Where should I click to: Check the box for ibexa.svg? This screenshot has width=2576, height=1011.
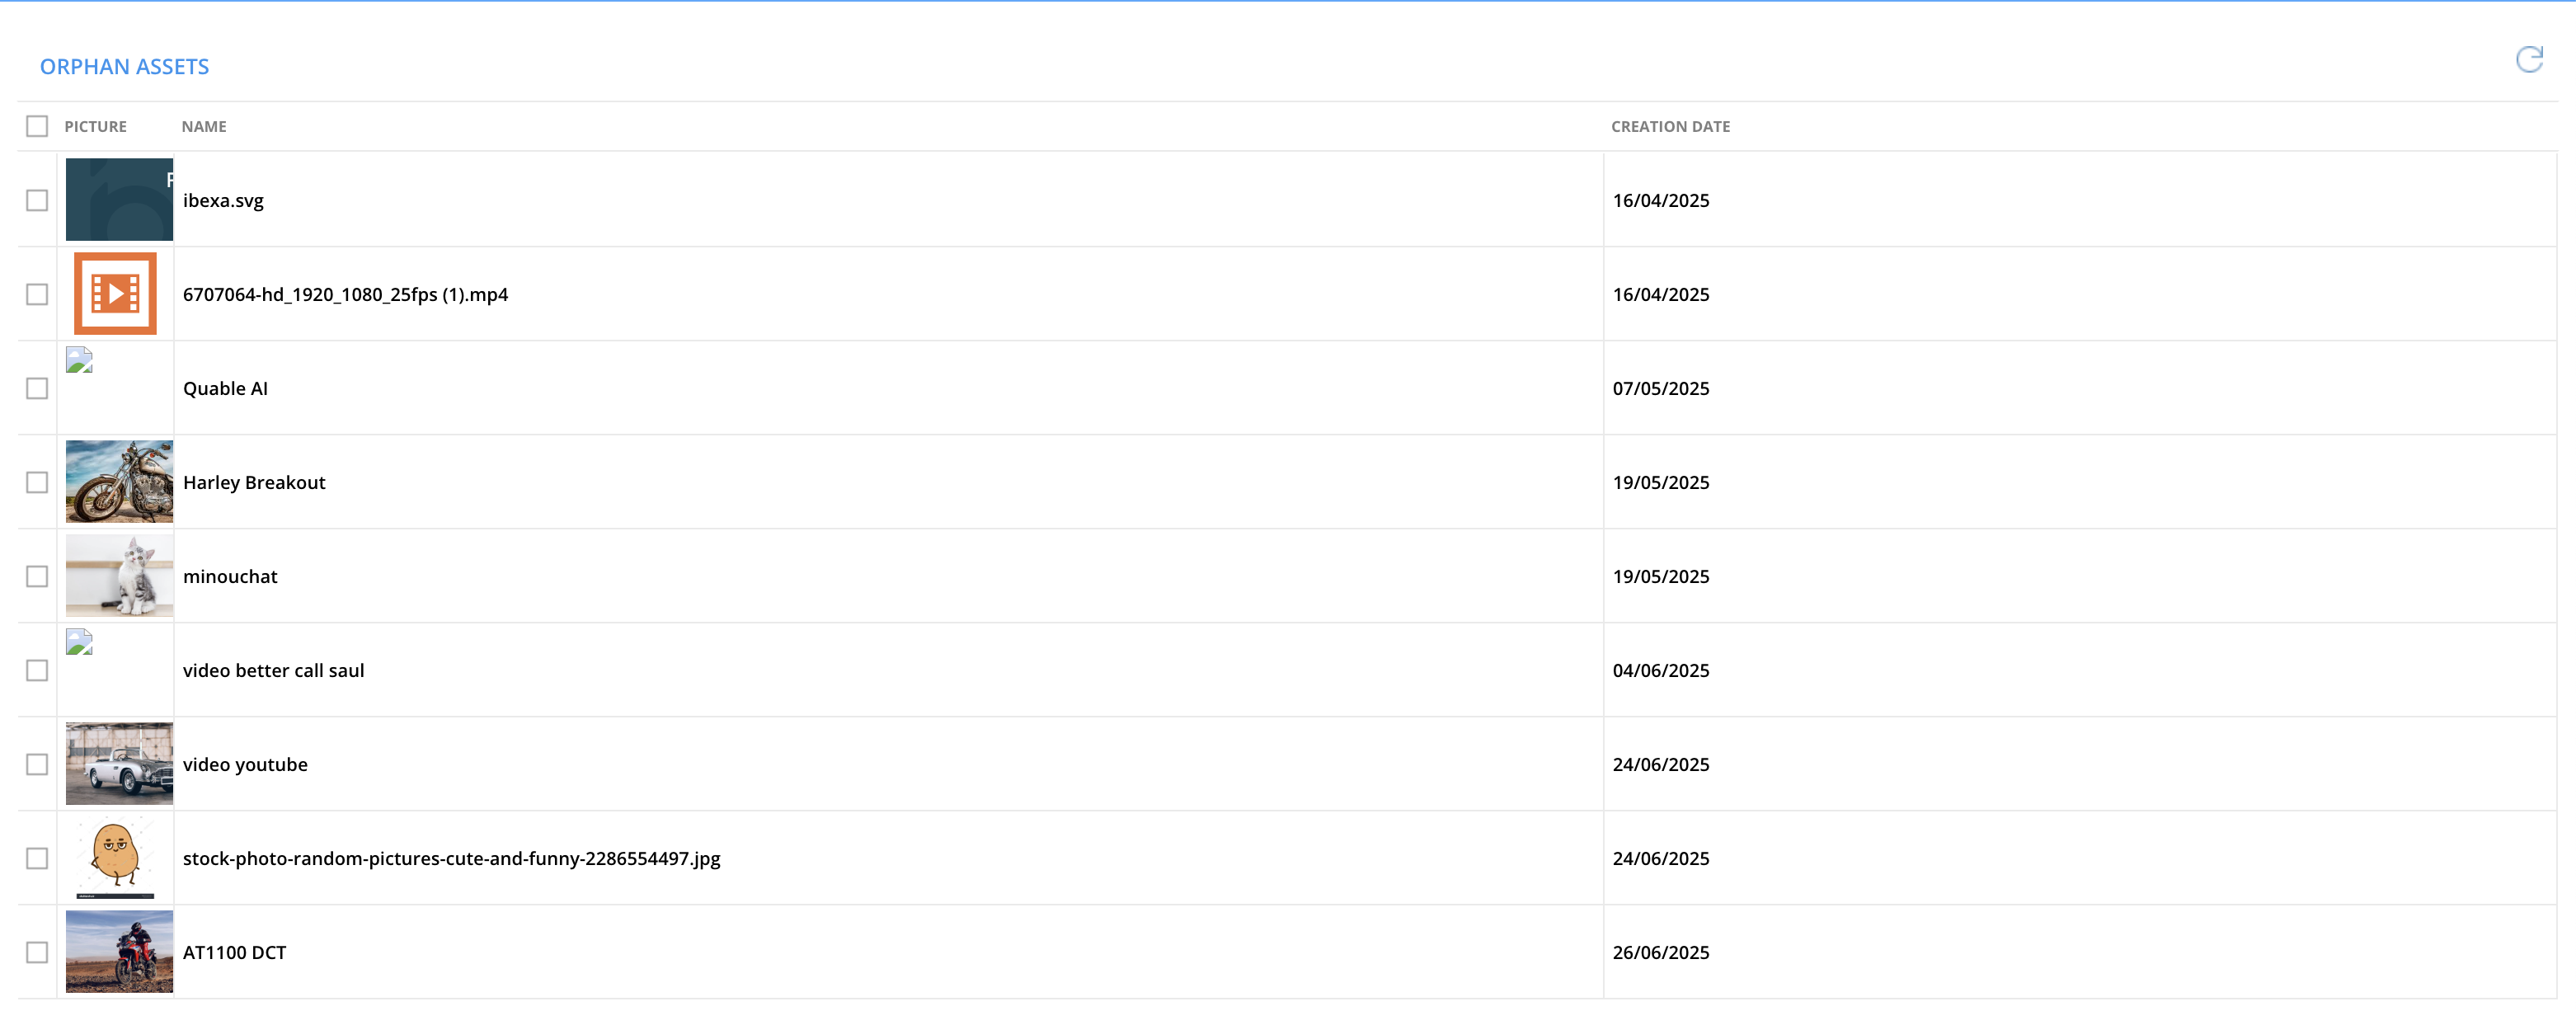click(x=37, y=200)
